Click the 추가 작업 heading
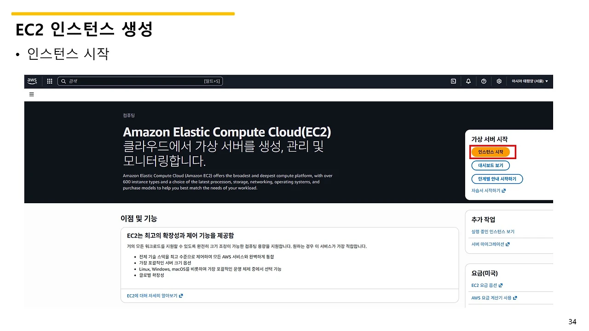589x331 pixels. click(x=483, y=220)
